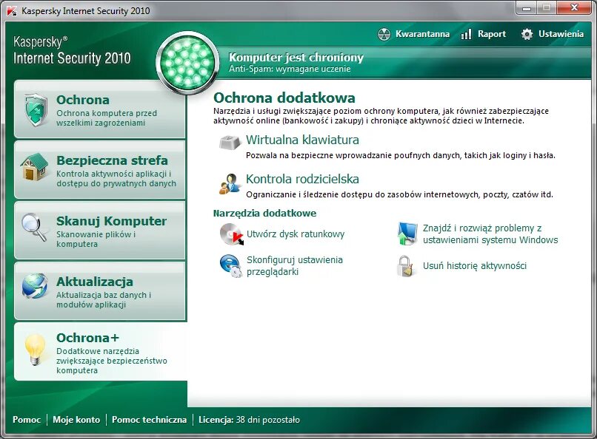The height and width of the screenshot is (439, 597).
Task: Click Utwórz dysk ratunkowy
Action: [x=296, y=234]
